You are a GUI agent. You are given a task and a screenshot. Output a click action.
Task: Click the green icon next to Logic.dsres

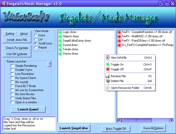click(x=60, y=32)
